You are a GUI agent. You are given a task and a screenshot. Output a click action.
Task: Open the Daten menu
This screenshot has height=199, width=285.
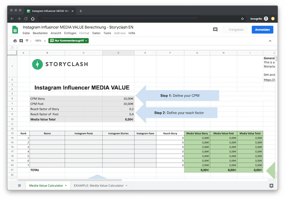(x=97, y=33)
